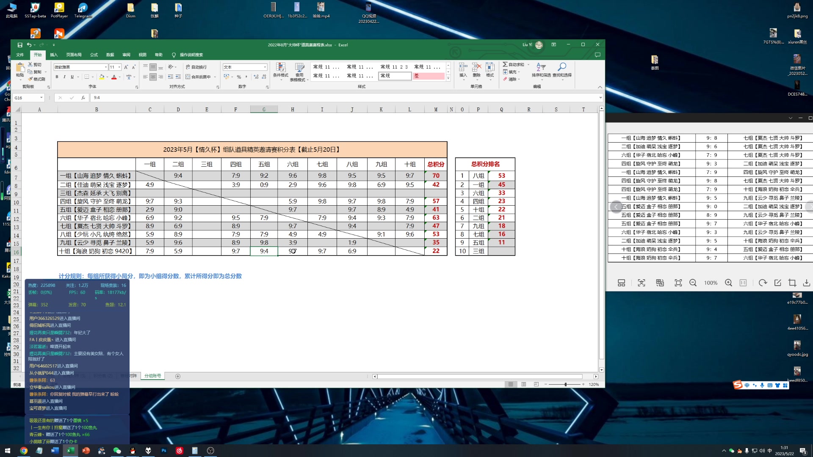Open the Fill (填充) dropdown
Image resolution: width=813 pixels, height=457 pixels.
512,72
